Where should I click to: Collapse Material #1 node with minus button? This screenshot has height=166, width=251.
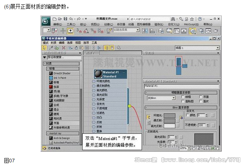124,72
